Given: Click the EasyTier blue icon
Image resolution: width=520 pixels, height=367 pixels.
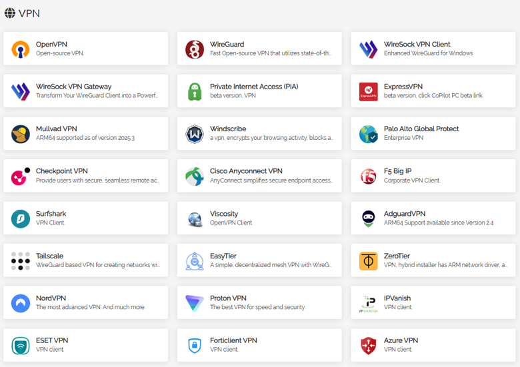Looking at the screenshot, I should click(x=195, y=261).
